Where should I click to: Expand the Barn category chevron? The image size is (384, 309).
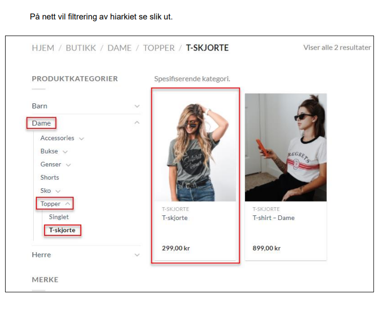coord(137,106)
